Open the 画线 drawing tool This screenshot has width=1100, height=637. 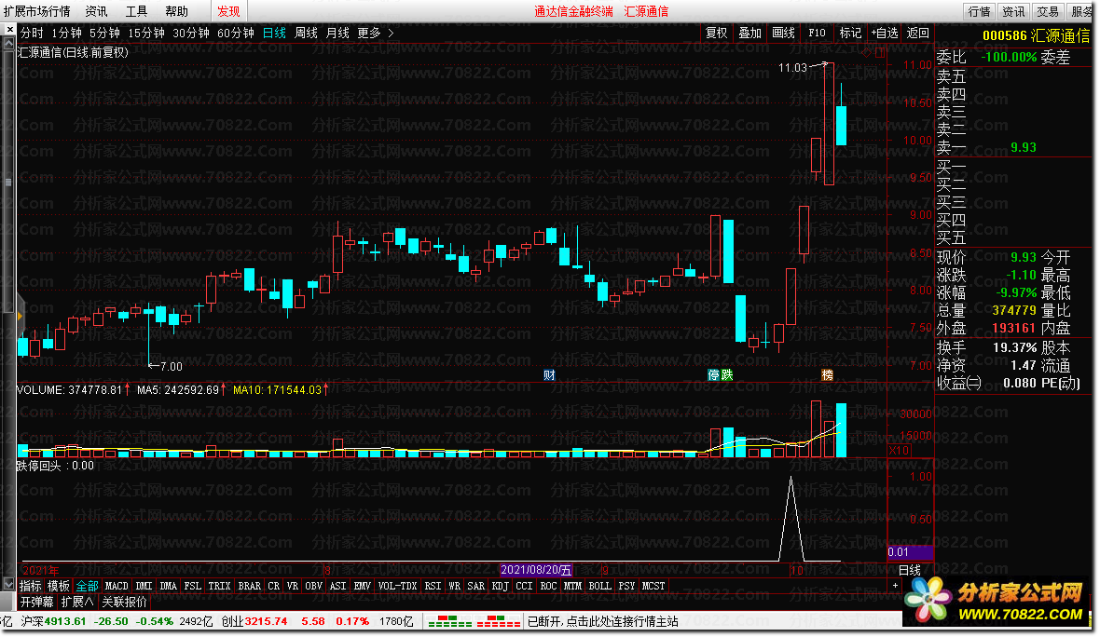tap(784, 33)
